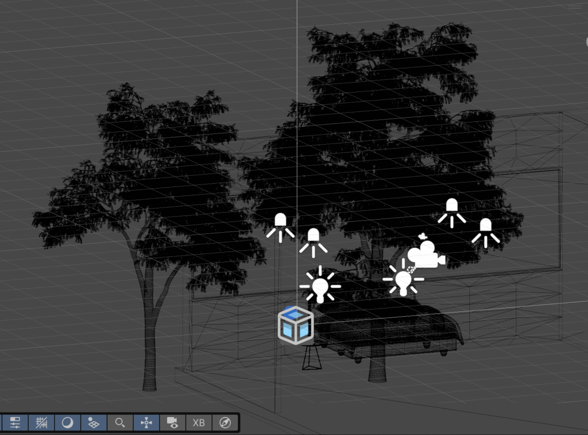Select the blue cube object icon
Image resolution: width=588 pixels, height=435 pixels.
[x=296, y=325]
